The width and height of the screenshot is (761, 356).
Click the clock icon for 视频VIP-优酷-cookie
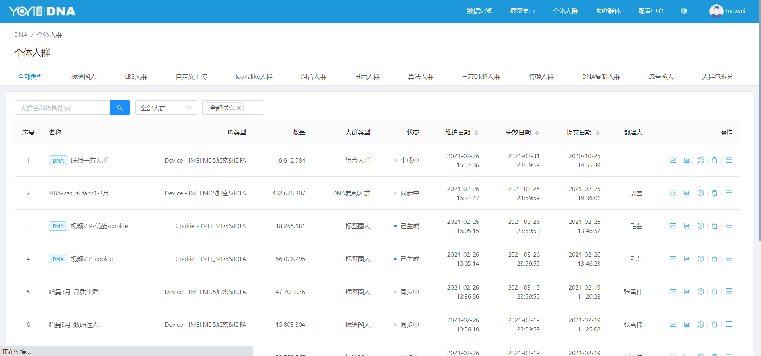tap(700, 226)
